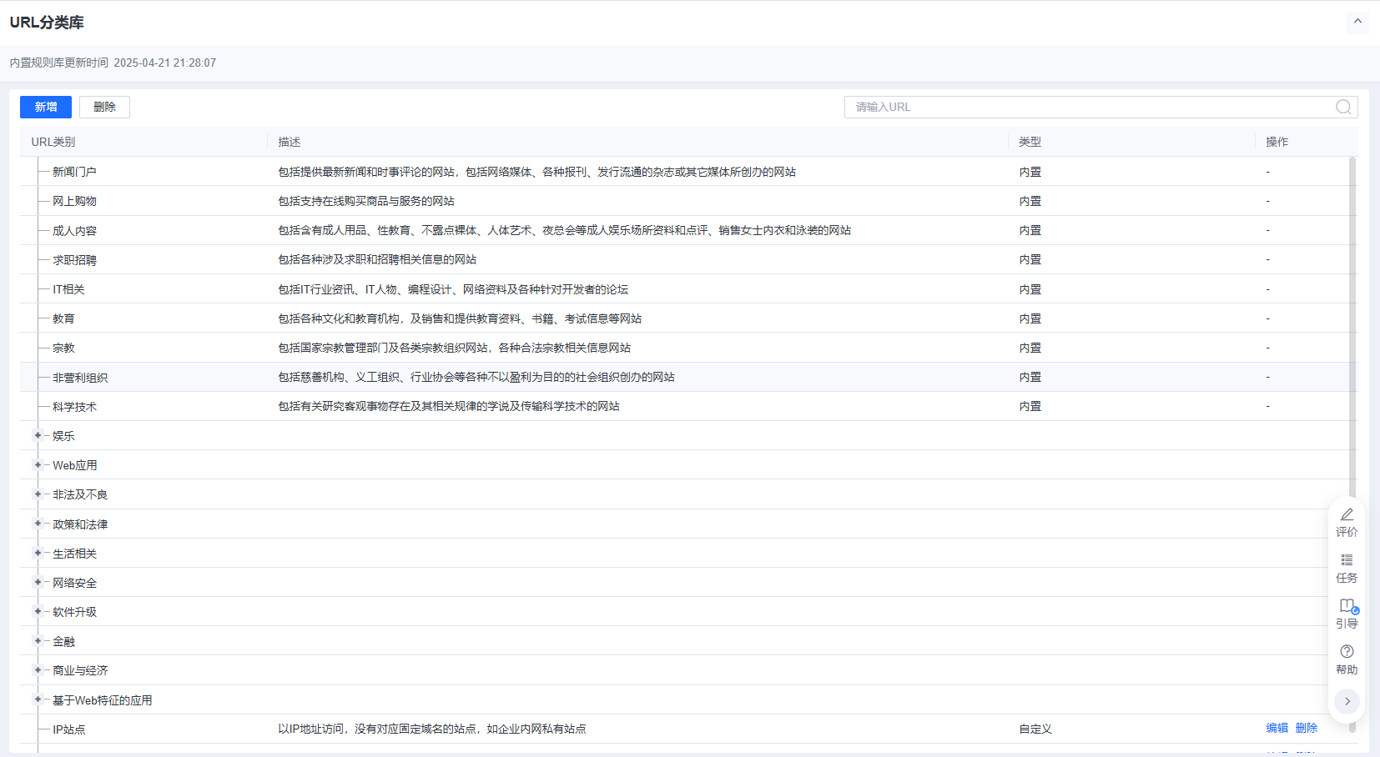Edit the IP站点 entry via 编辑 link
This screenshot has height=757, width=1380.
coord(1277,729)
